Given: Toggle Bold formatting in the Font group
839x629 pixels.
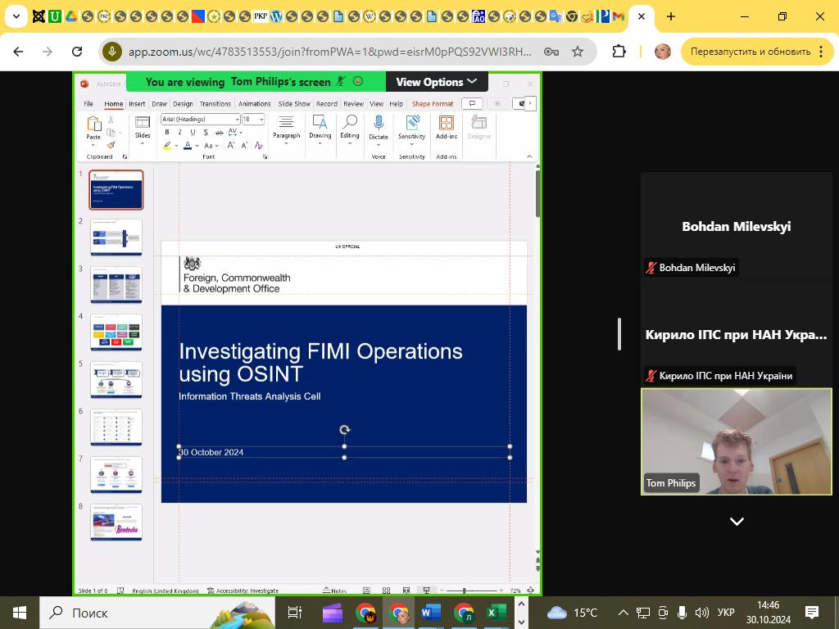Looking at the screenshot, I should click(167, 133).
